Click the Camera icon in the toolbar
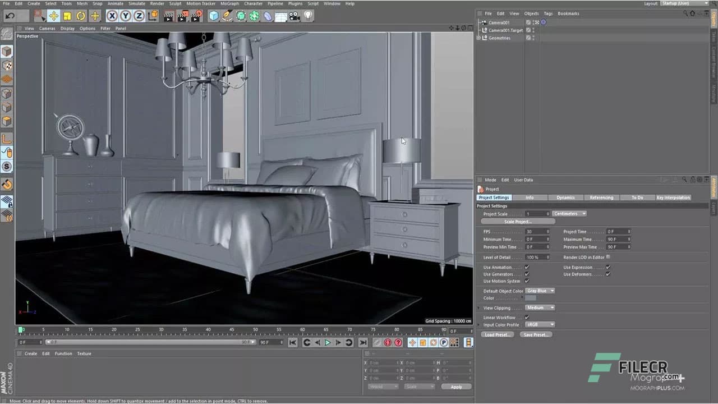718x404 pixels. point(293,16)
